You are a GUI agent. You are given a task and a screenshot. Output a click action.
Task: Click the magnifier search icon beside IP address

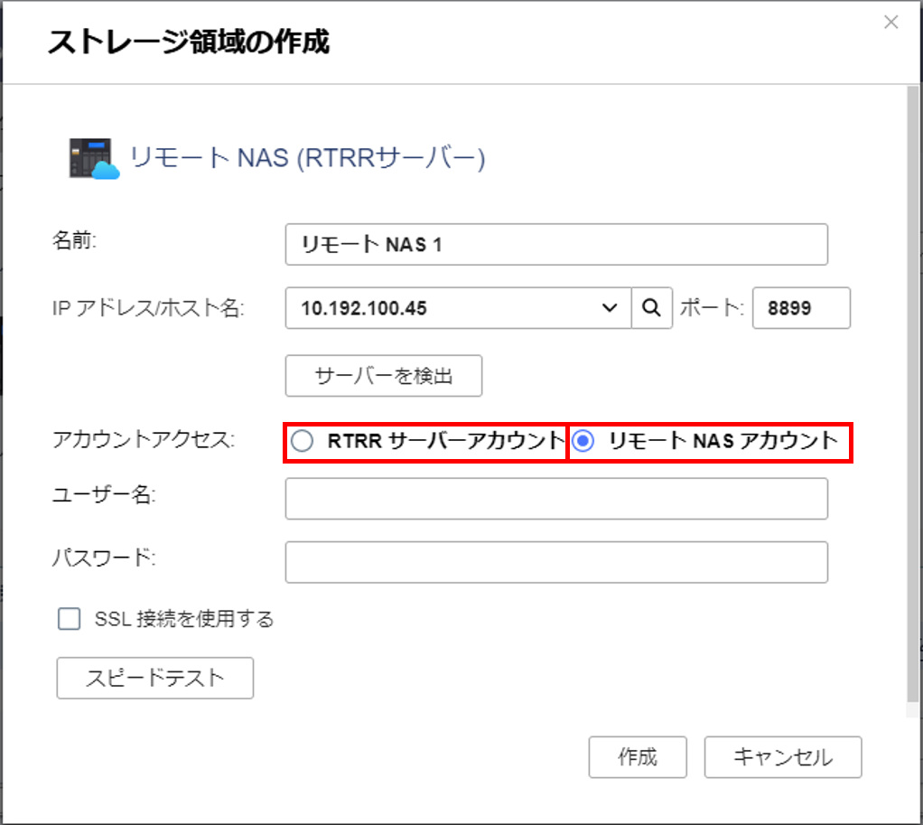point(651,308)
